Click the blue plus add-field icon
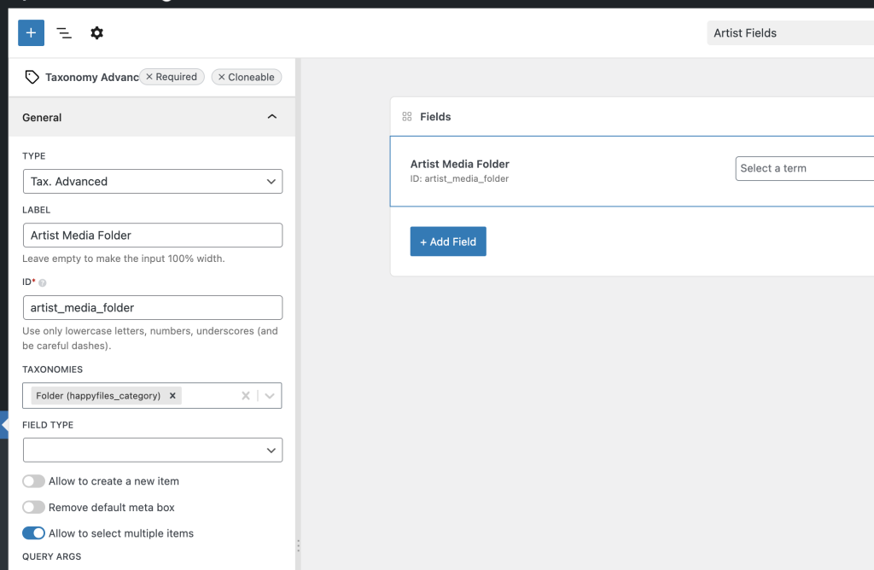The image size is (874, 570). pyautogui.click(x=31, y=33)
